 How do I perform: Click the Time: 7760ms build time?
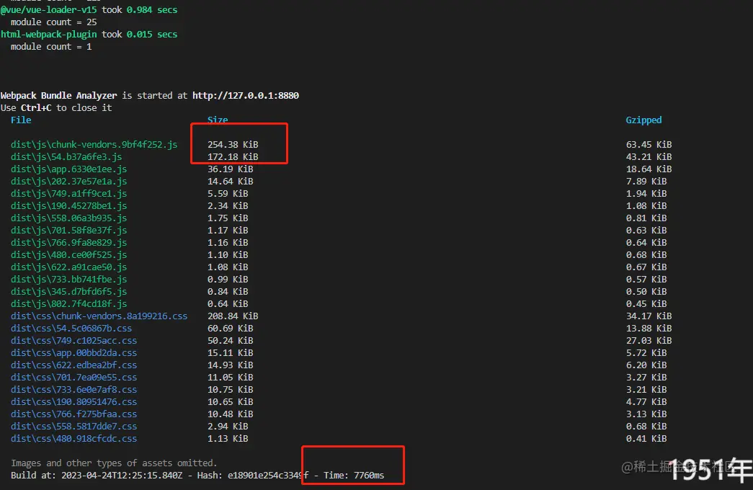point(354,476)
